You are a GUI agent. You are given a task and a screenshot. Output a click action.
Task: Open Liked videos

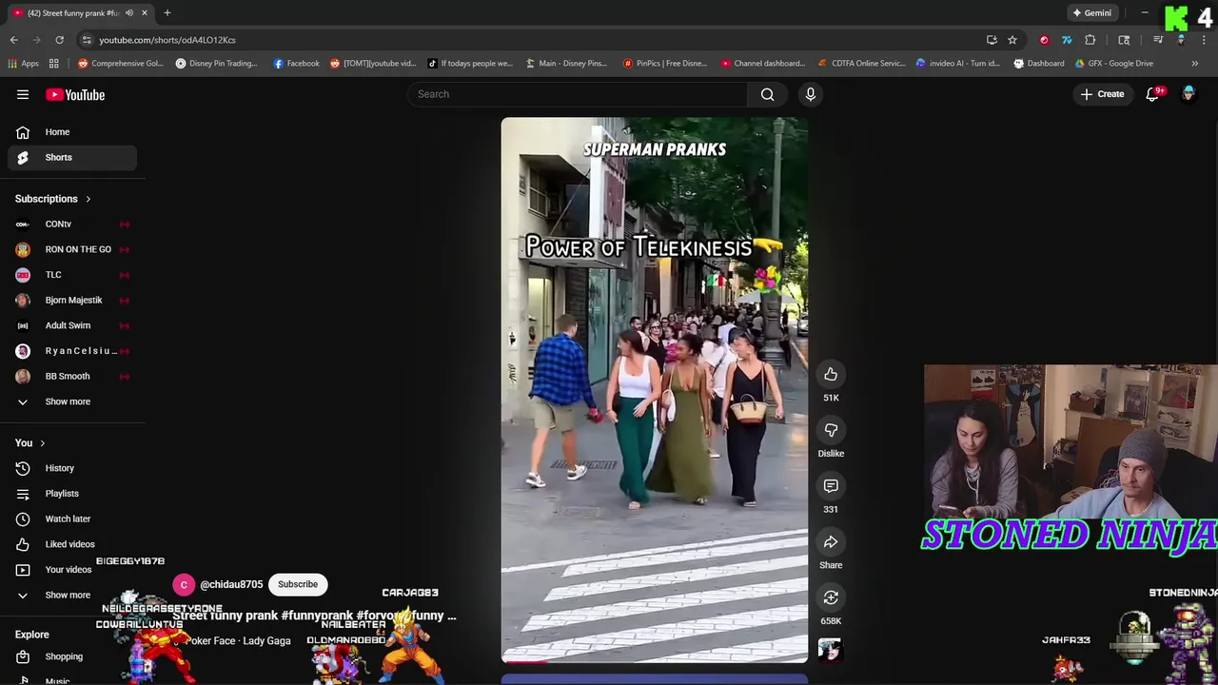tap(71, 544)
